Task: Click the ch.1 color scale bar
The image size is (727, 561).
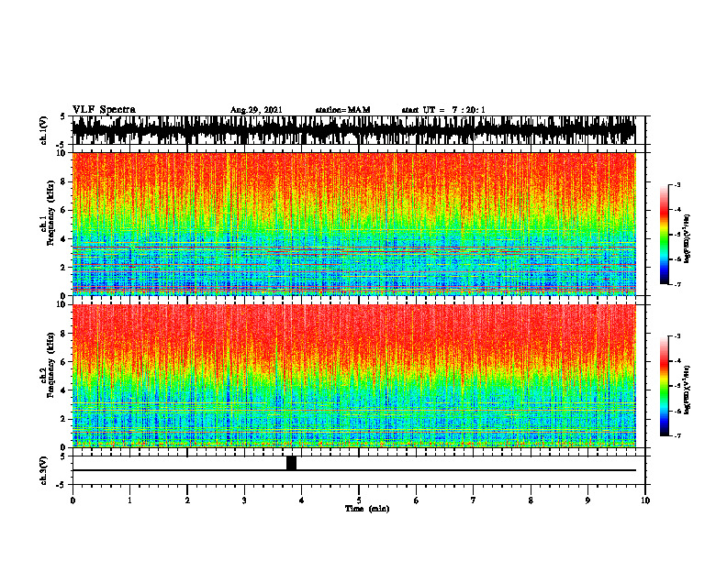Action: pyautogui.click(x=664, y=235)
